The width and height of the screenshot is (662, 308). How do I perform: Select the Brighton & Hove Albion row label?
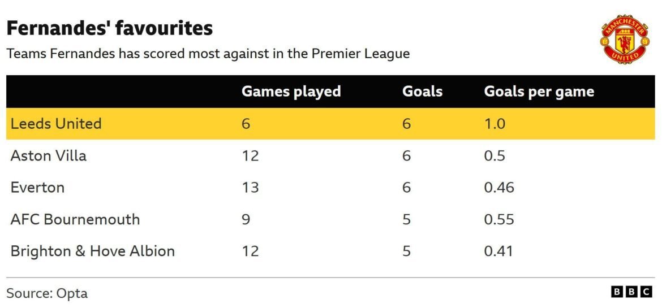pyautogui.click(x=92, y=251)
